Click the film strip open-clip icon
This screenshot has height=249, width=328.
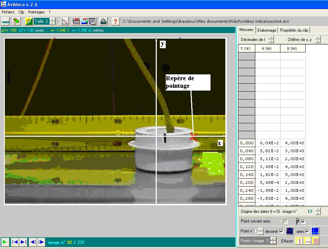[x=6, y=21]
